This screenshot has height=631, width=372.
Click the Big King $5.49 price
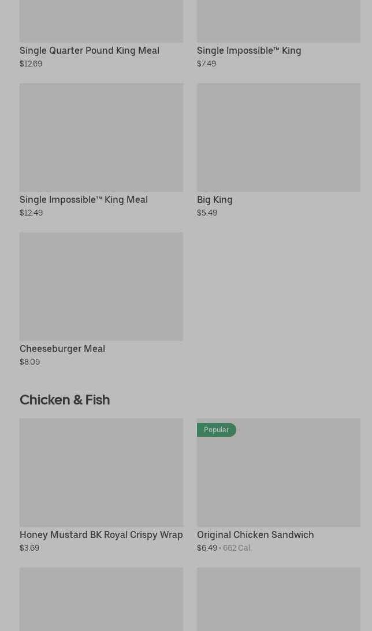tap(207, 213)
